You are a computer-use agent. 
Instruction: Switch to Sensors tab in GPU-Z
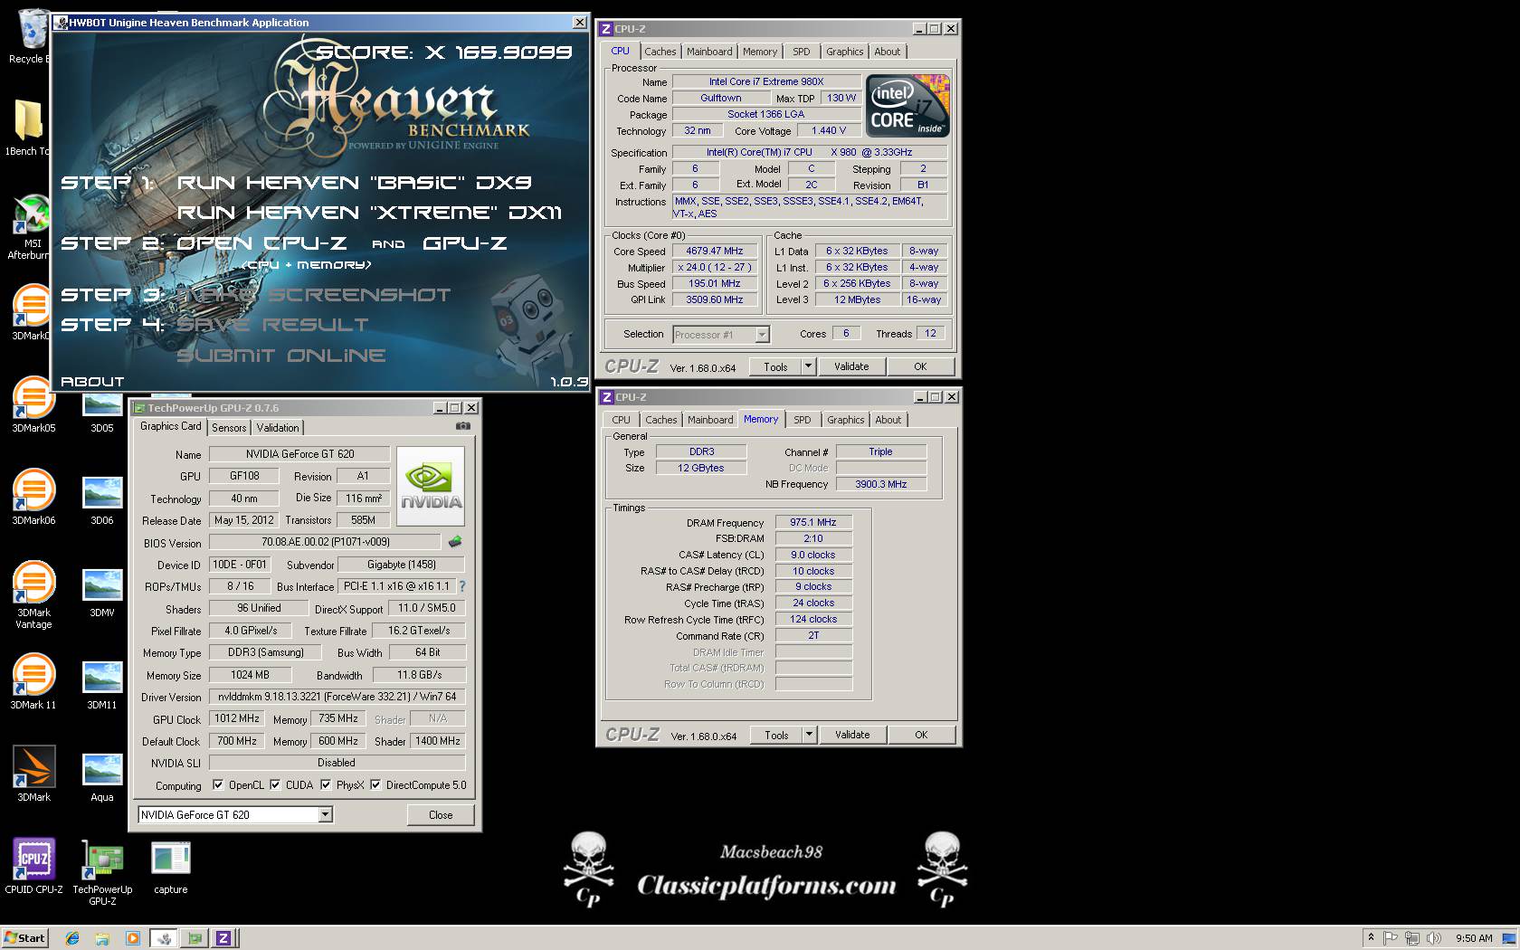click(x=229, y=428)
